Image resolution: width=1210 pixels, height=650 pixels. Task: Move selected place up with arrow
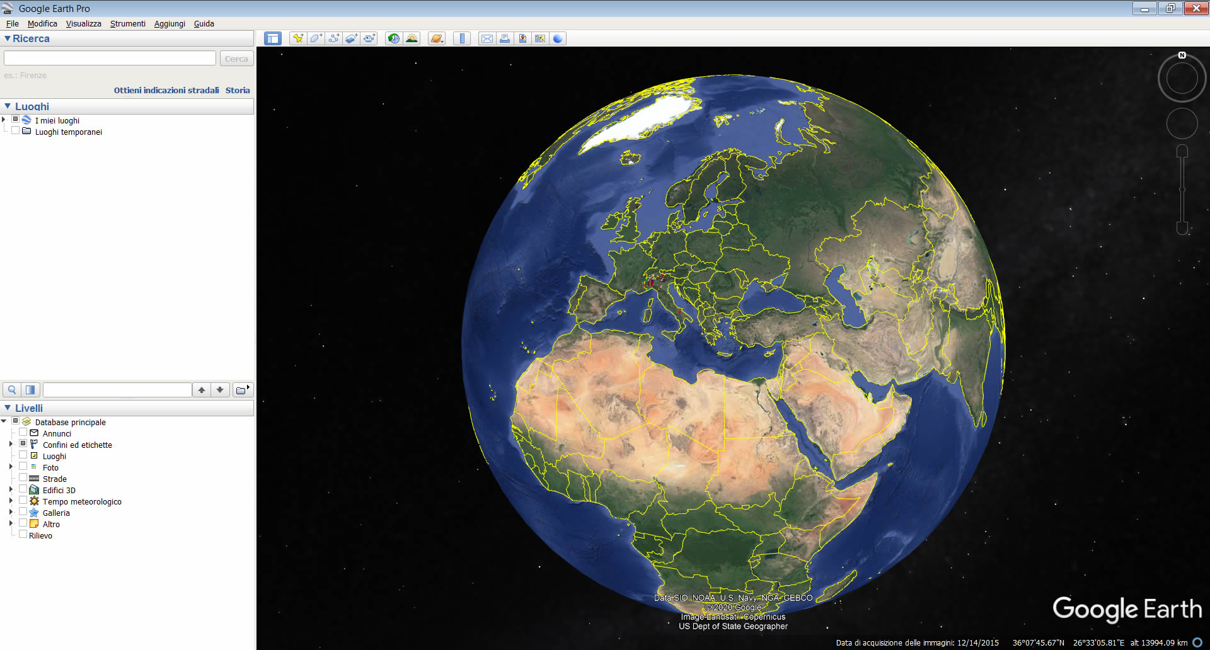[202, 390]
